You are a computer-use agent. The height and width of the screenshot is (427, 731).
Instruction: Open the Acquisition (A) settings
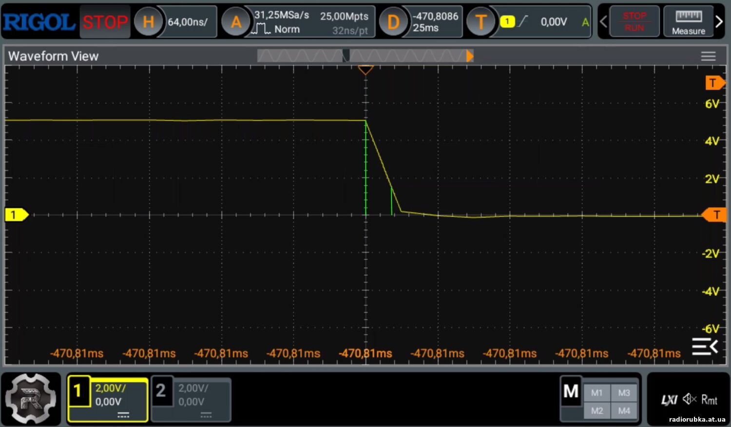(236, 22)
